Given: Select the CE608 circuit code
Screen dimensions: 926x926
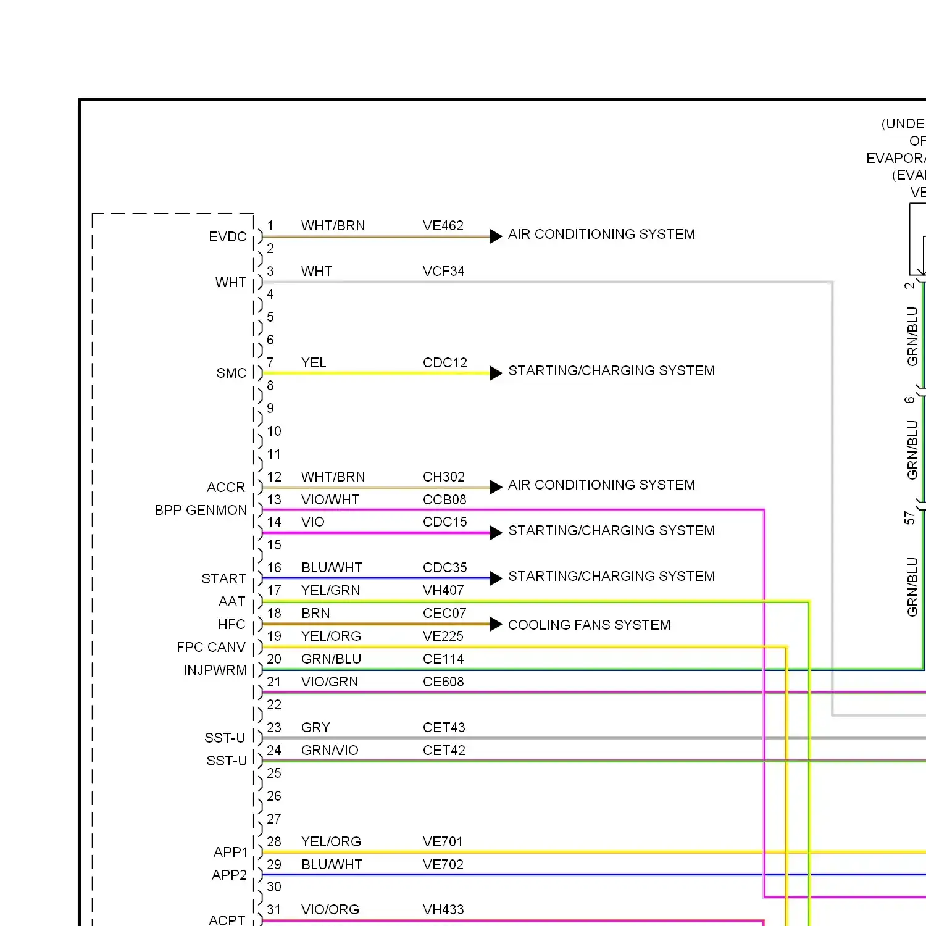Looking at the screenshot, I should point(443,682).
